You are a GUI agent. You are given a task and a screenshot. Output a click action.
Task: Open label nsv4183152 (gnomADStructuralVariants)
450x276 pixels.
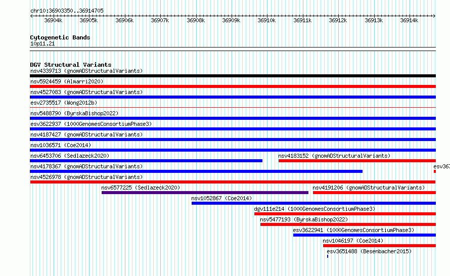click(x=334, y=156)
